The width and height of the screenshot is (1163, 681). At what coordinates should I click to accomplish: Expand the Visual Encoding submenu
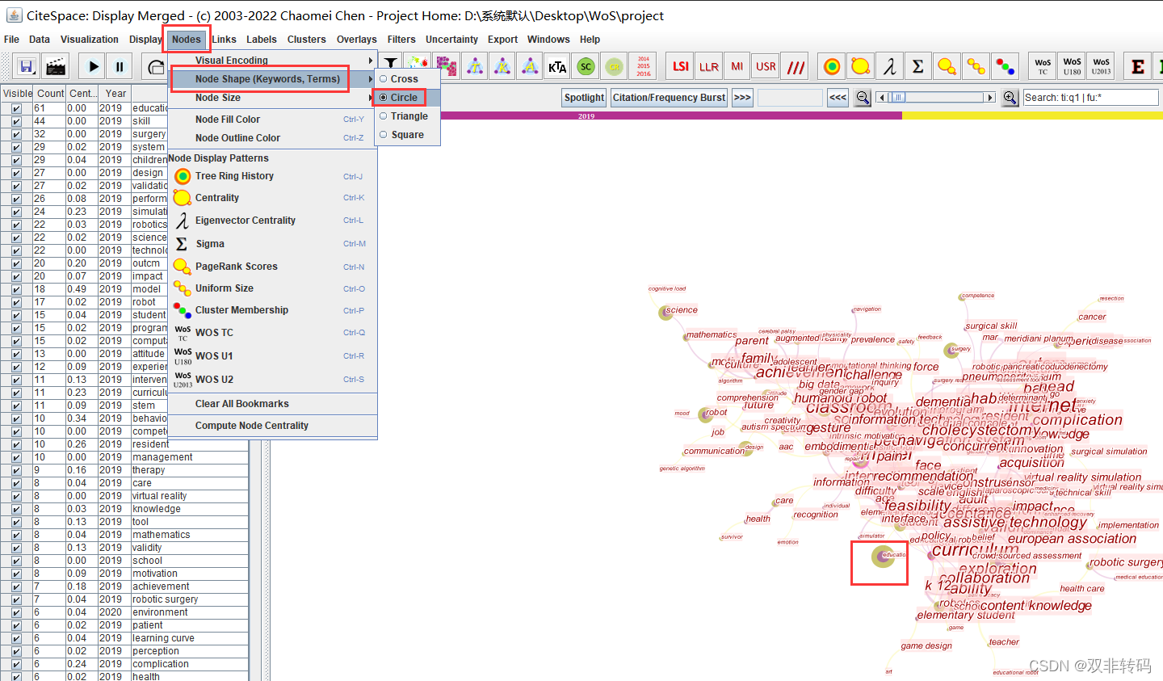click(x=273, y=61)
